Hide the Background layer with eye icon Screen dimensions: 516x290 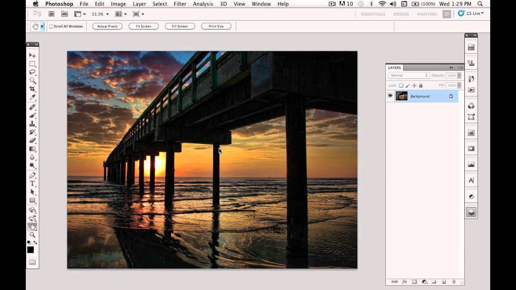click(390, 96)
